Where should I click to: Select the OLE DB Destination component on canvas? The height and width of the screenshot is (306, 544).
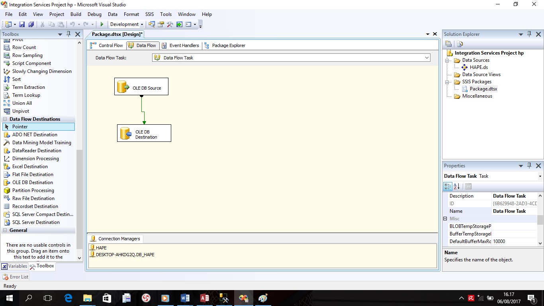144,133
